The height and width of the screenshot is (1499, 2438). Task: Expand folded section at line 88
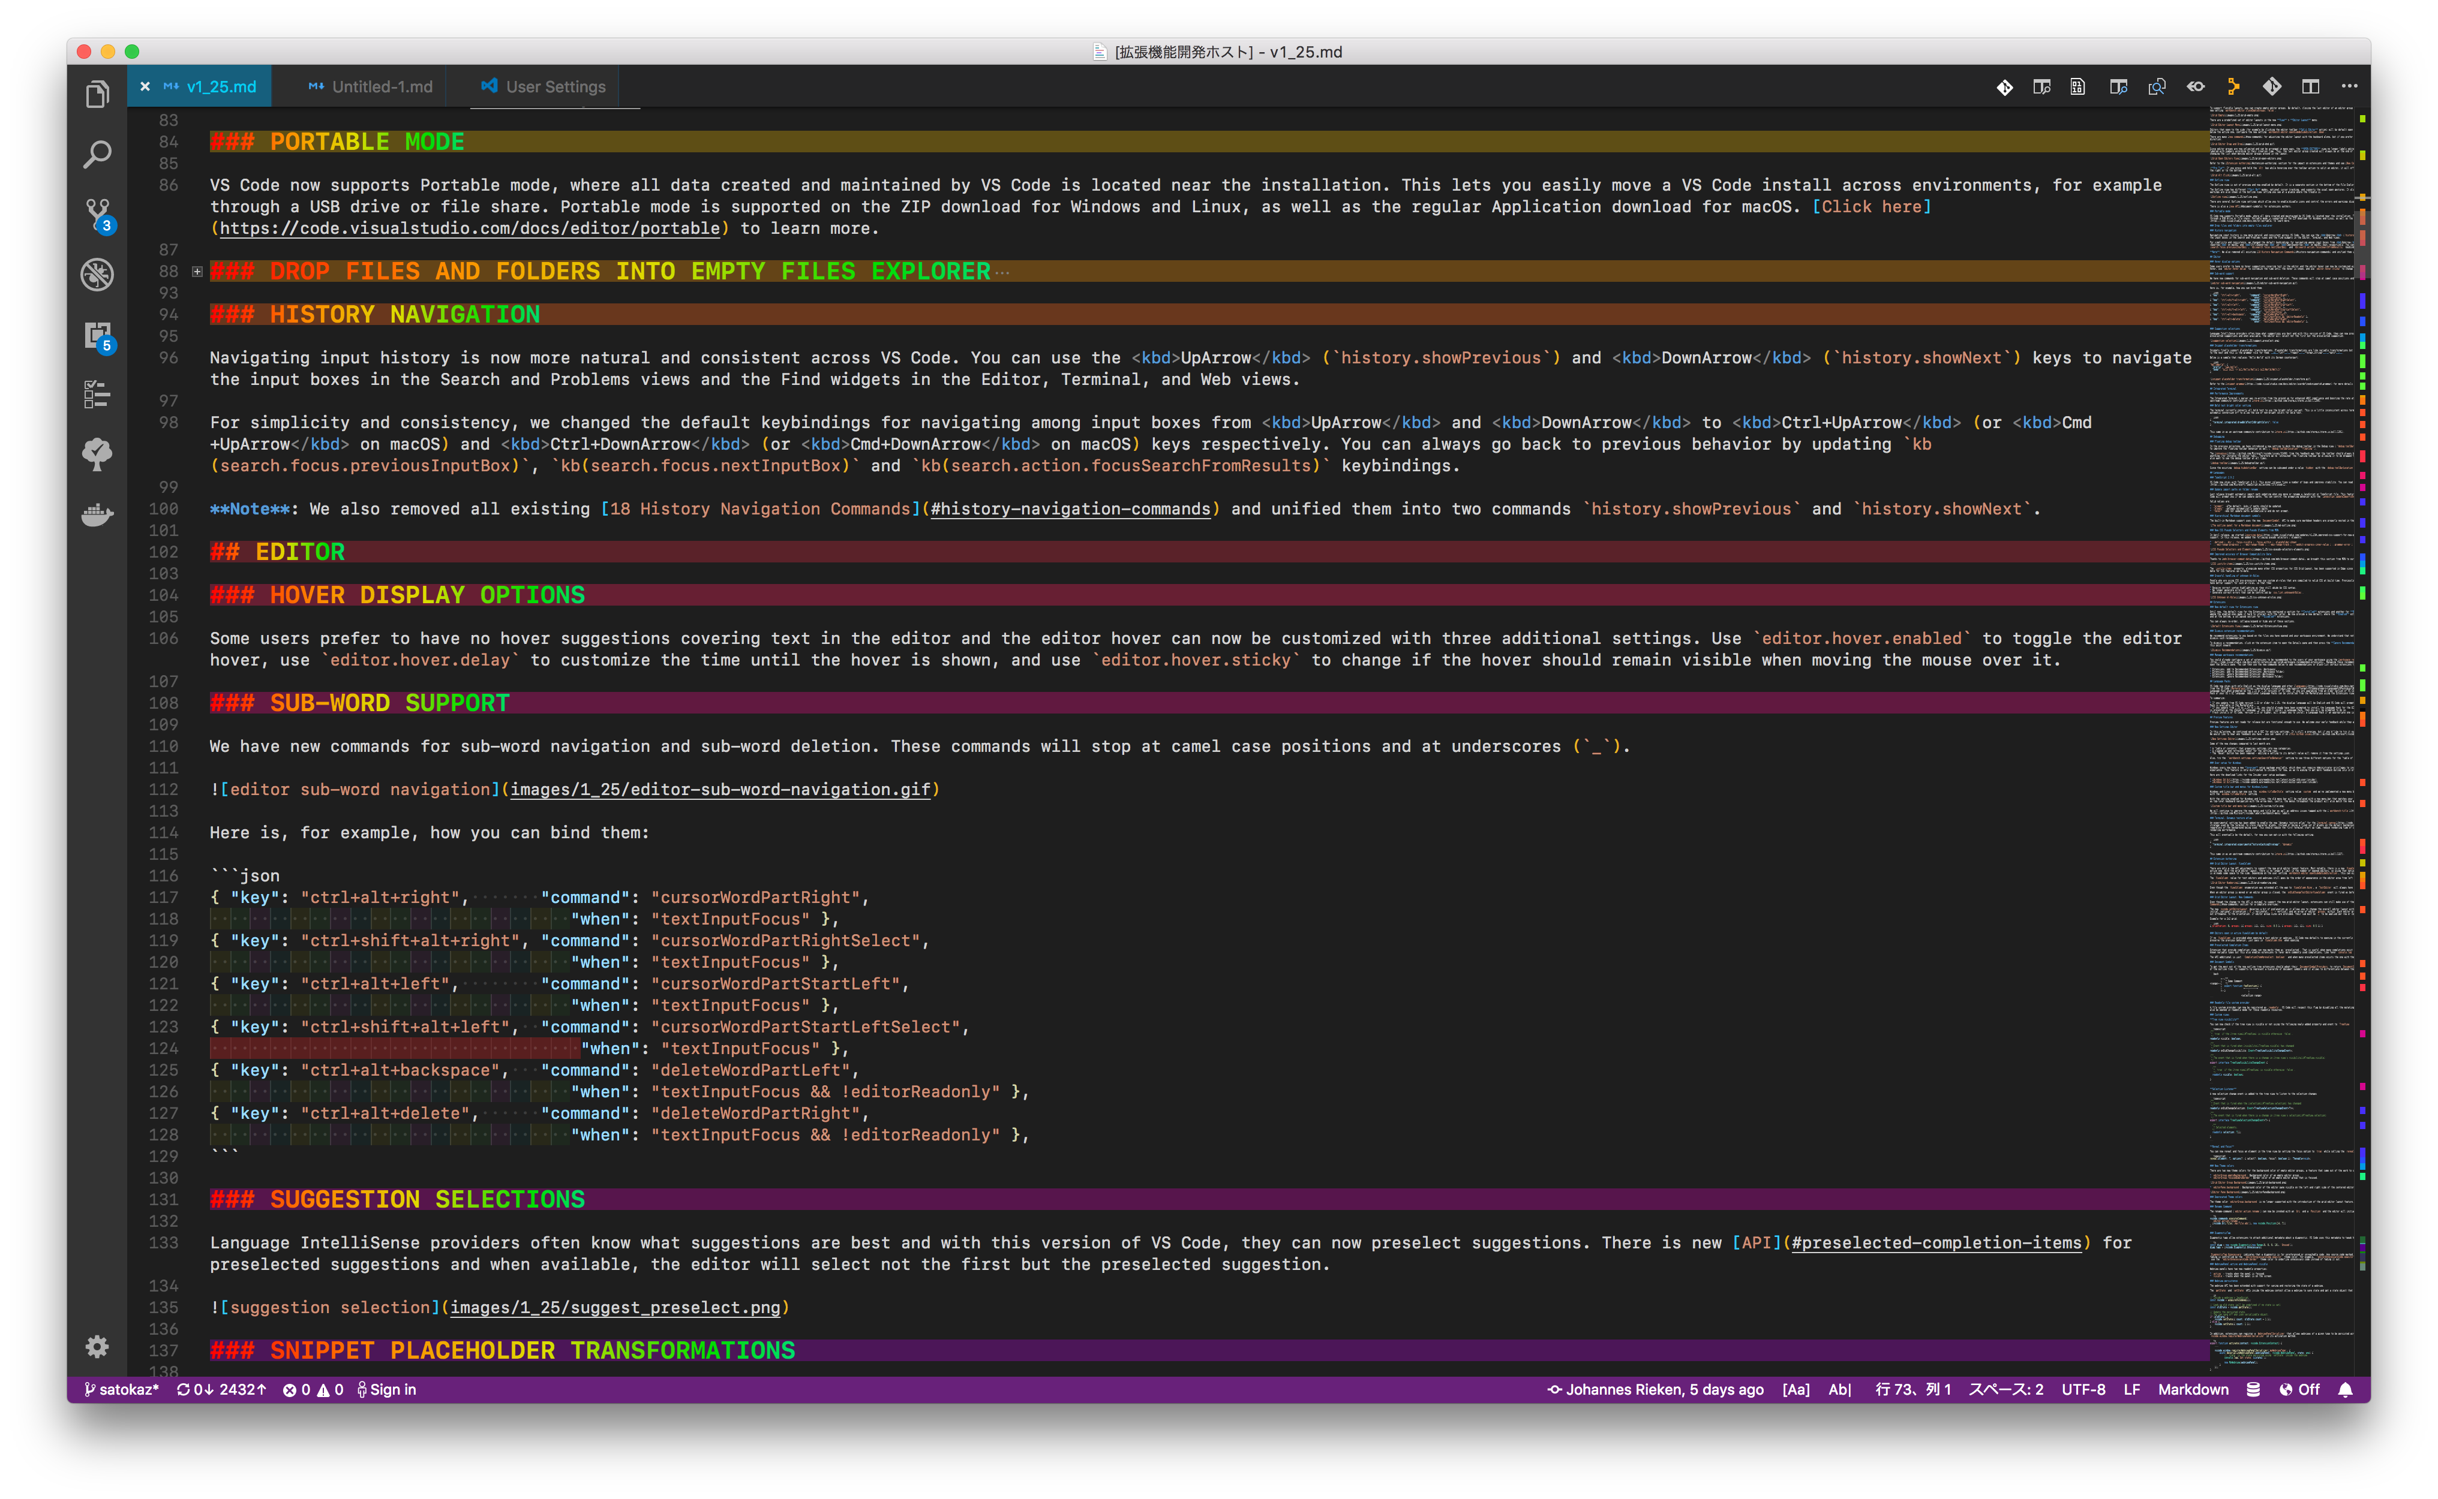(197, 272)
